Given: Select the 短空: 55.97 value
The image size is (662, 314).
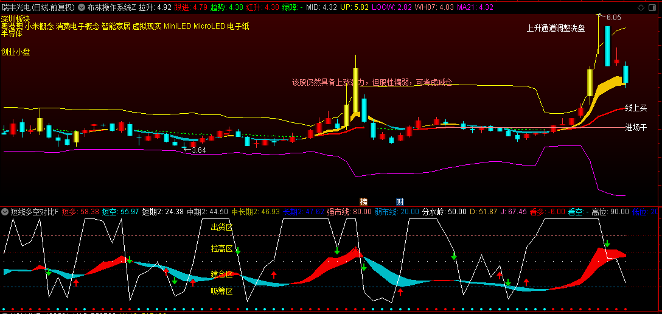Looking at the screenshot, I should pos(120,212).
